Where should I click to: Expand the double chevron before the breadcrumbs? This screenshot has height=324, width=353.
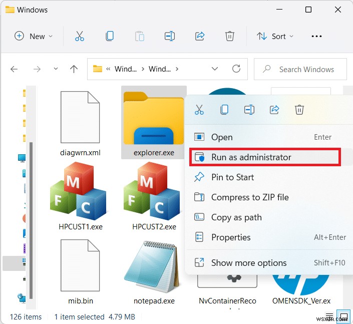coord(108,69)
